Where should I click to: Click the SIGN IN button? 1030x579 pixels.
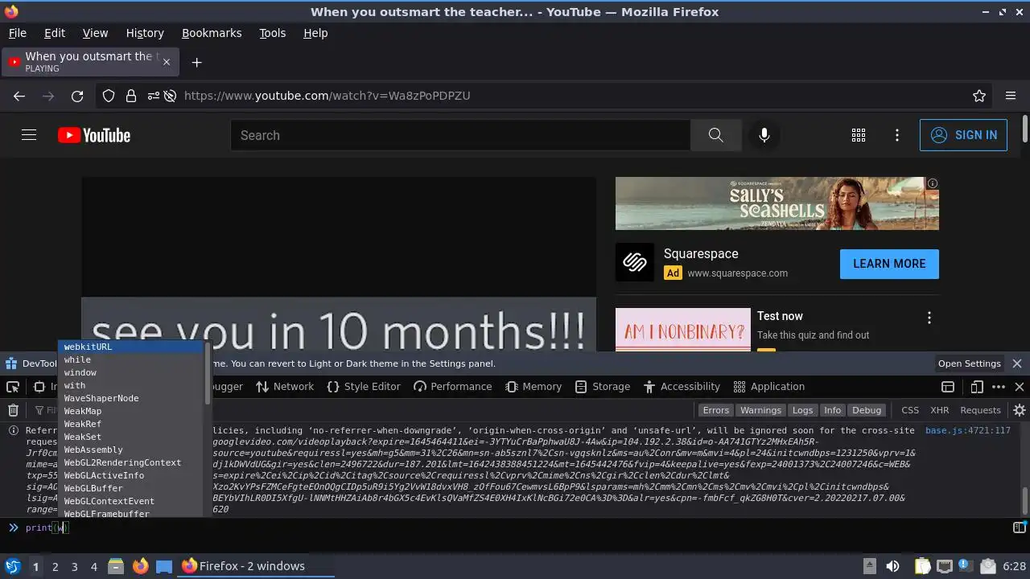pos(963,135)
